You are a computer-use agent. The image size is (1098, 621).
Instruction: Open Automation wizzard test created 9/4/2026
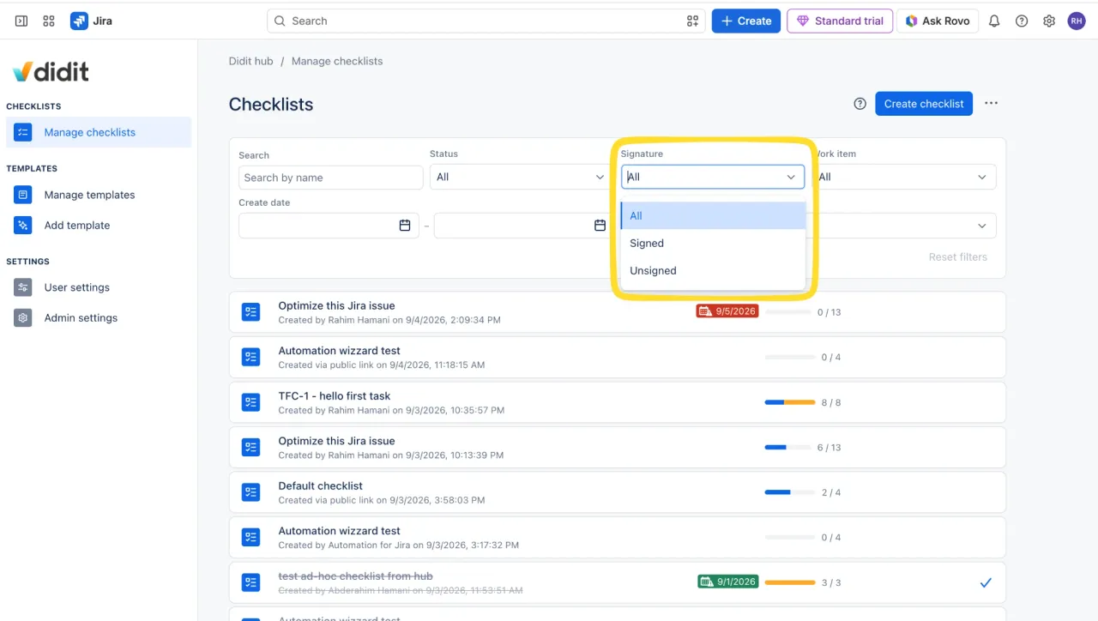617,357
